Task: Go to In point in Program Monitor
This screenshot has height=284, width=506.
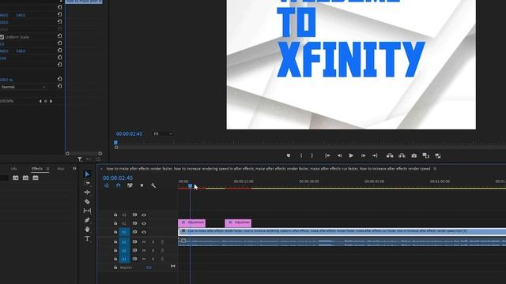Action: (327, 155)
